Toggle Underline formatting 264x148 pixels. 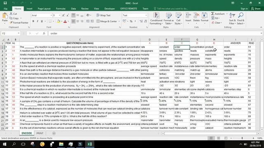42,21
